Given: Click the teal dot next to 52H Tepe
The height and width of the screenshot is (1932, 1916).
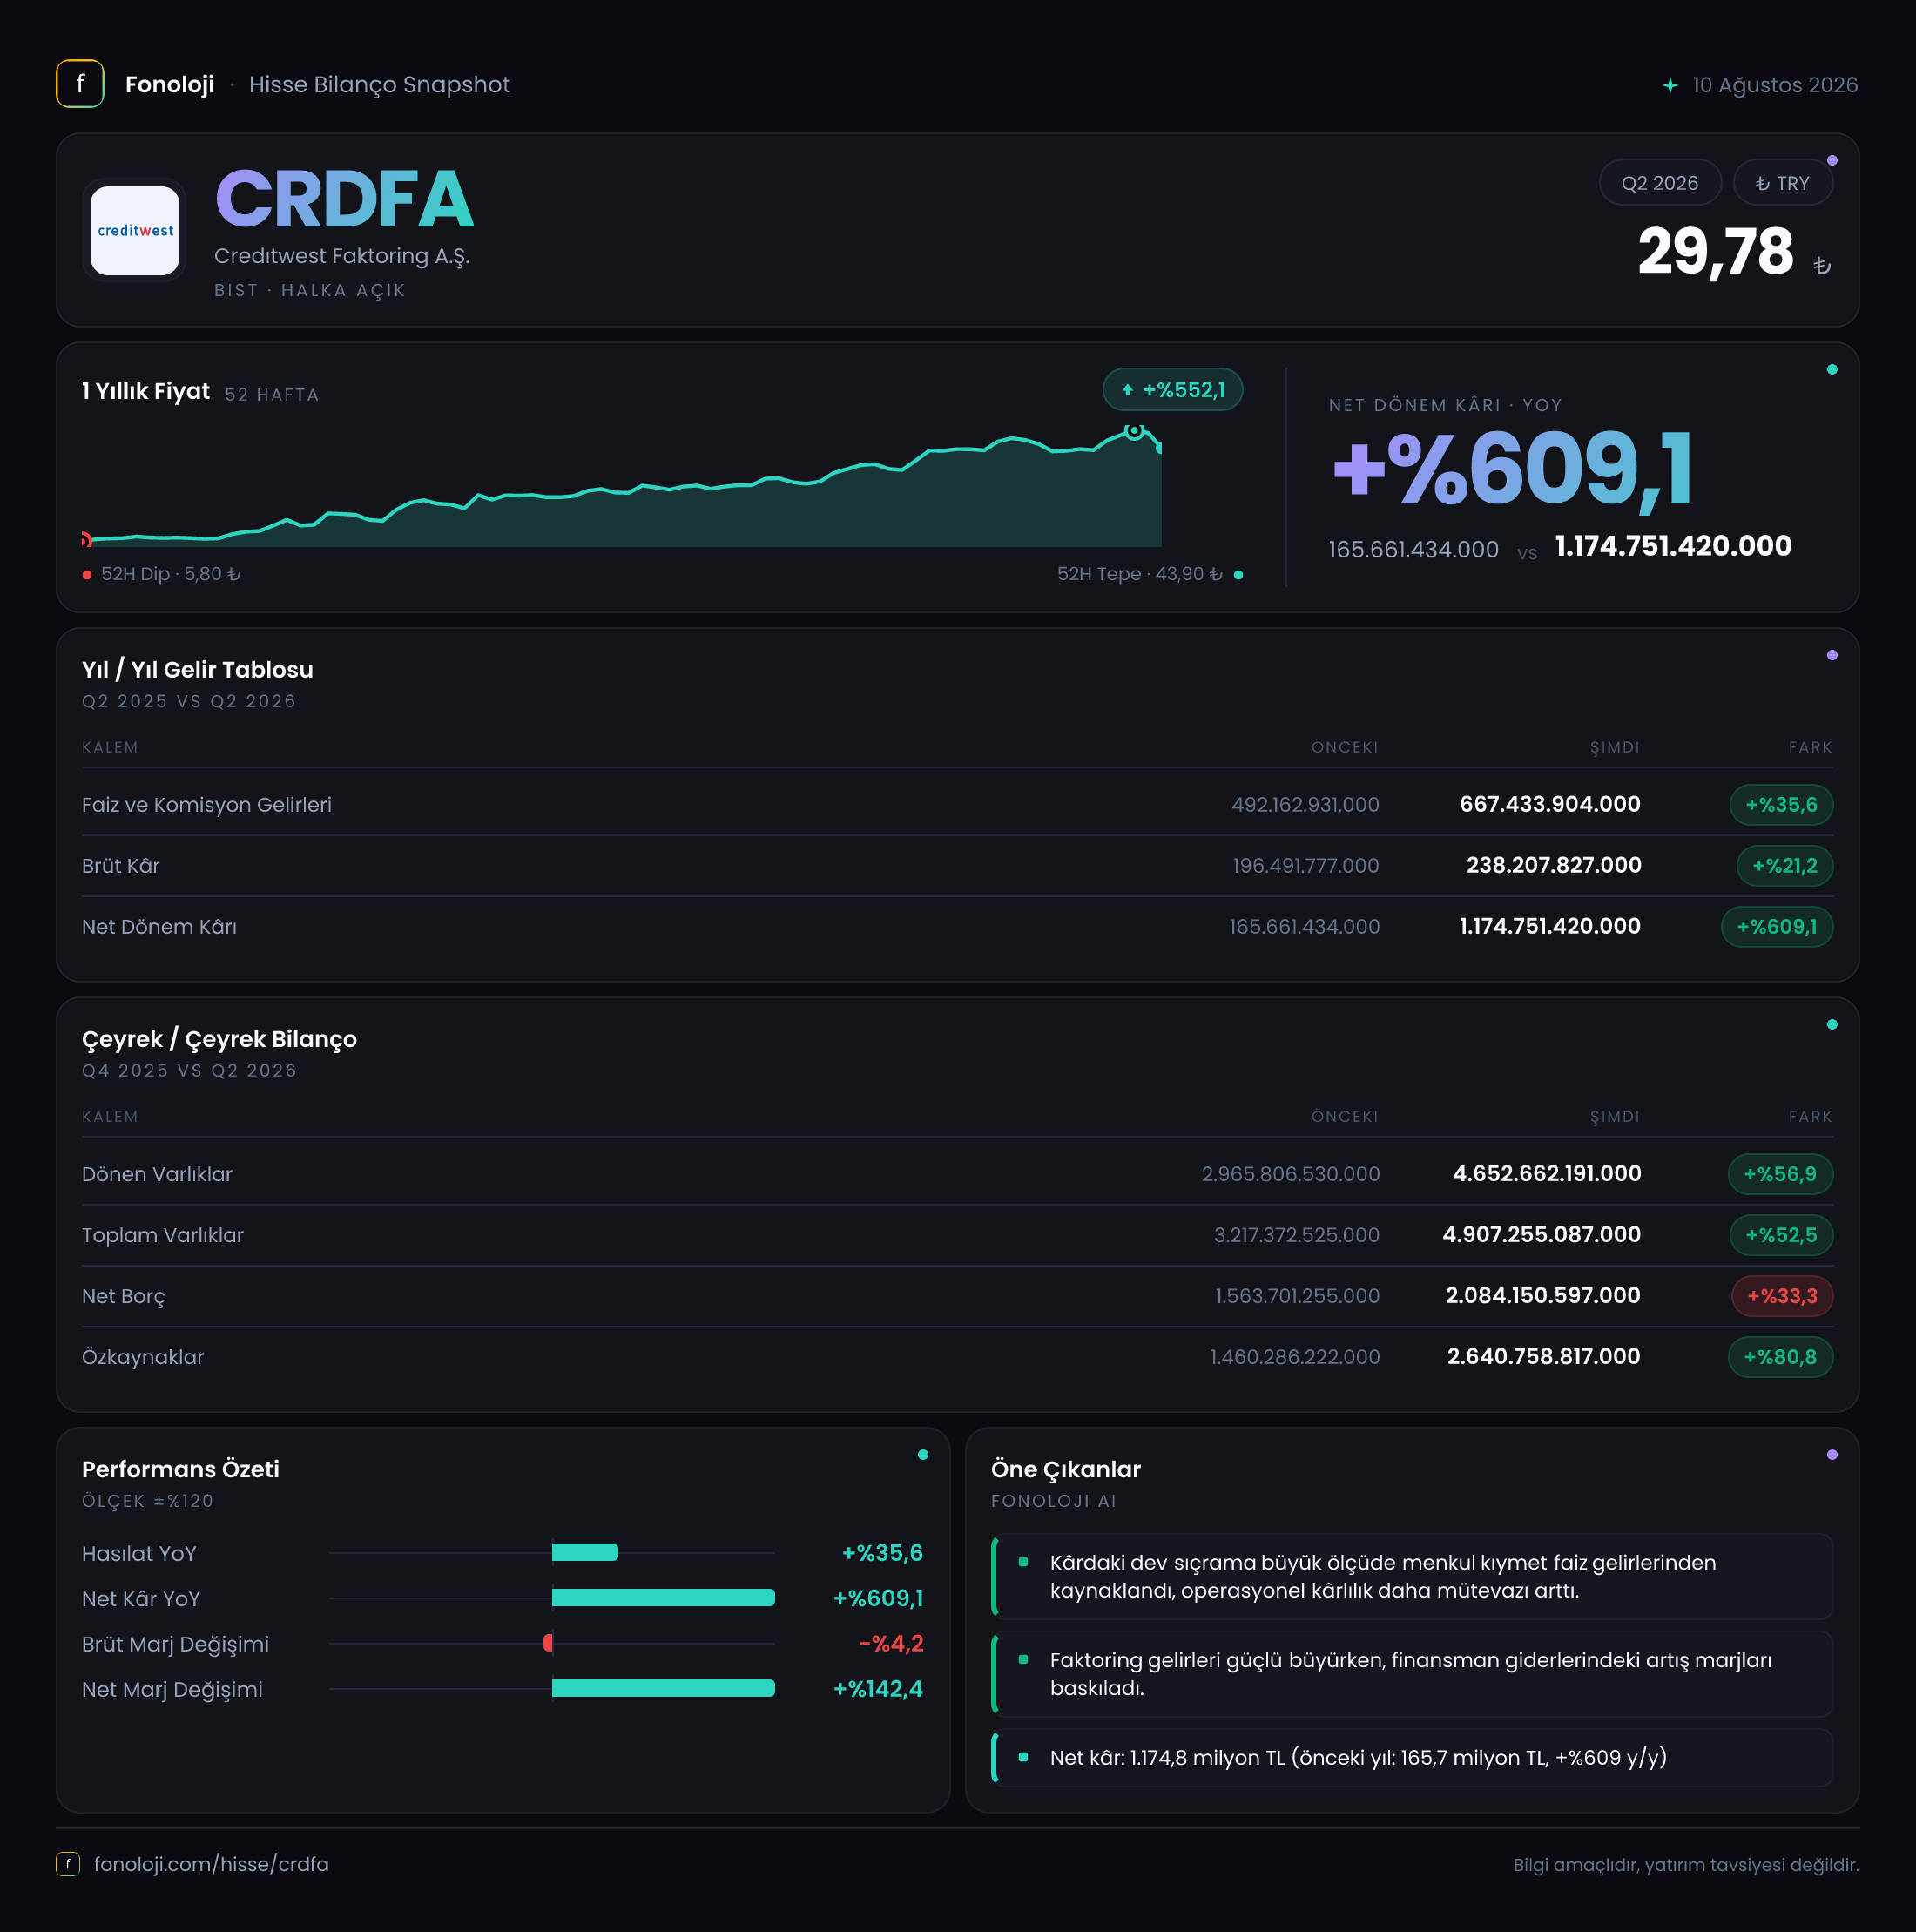Looking at the screenshot, I should point(1238,574).
